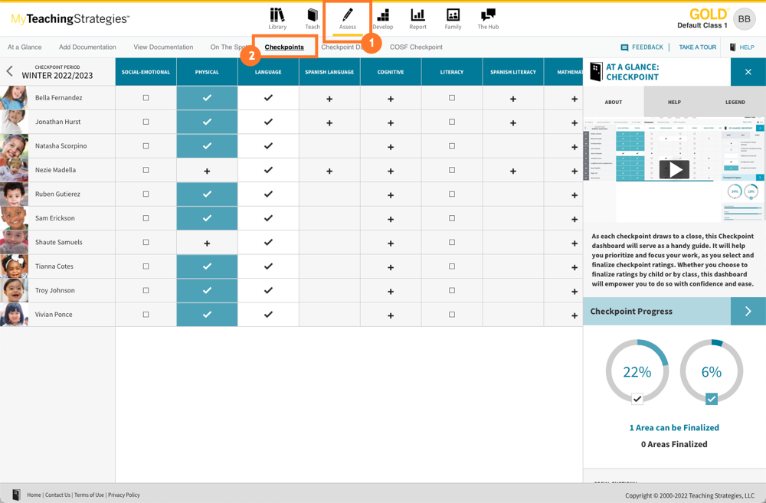
Task: Play the checkpoint overview video
Action: 674,170
